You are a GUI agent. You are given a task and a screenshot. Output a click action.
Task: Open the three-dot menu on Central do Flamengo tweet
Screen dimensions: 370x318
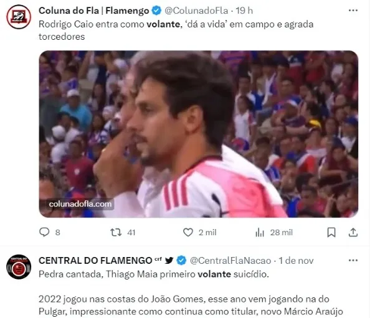[x=353, y=261]
